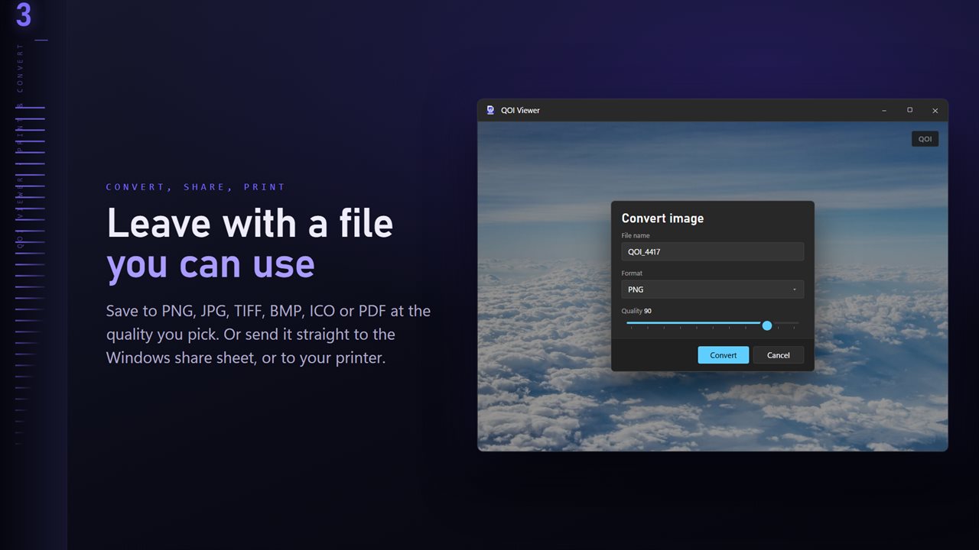Click the Quality slider thumb
The height and width of the screenshot is (550, 979).
click(767, 325)
